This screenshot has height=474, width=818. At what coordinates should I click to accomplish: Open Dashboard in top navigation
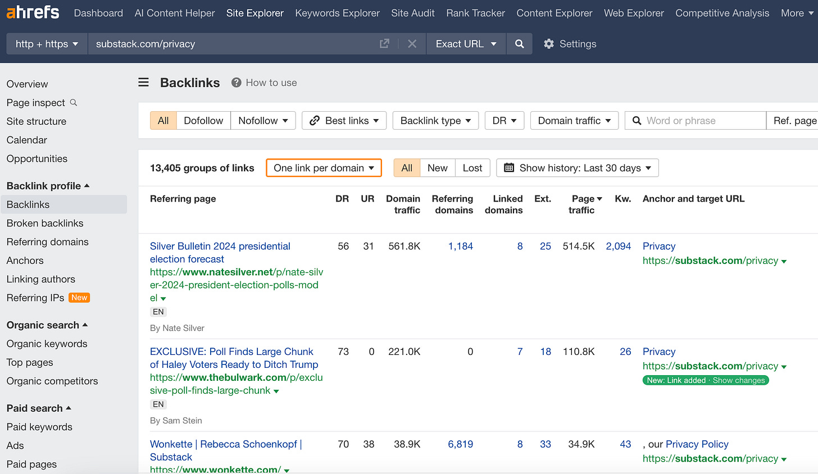tap(98, 13)
